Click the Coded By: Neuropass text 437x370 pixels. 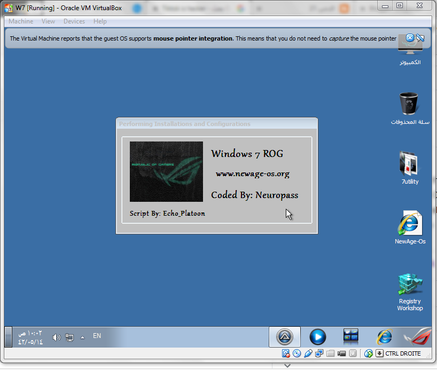(x=254, y=195)
